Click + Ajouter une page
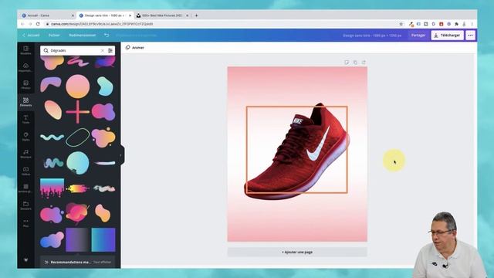The height and width of the screenshot is (278, 494). tap(297, 253)
